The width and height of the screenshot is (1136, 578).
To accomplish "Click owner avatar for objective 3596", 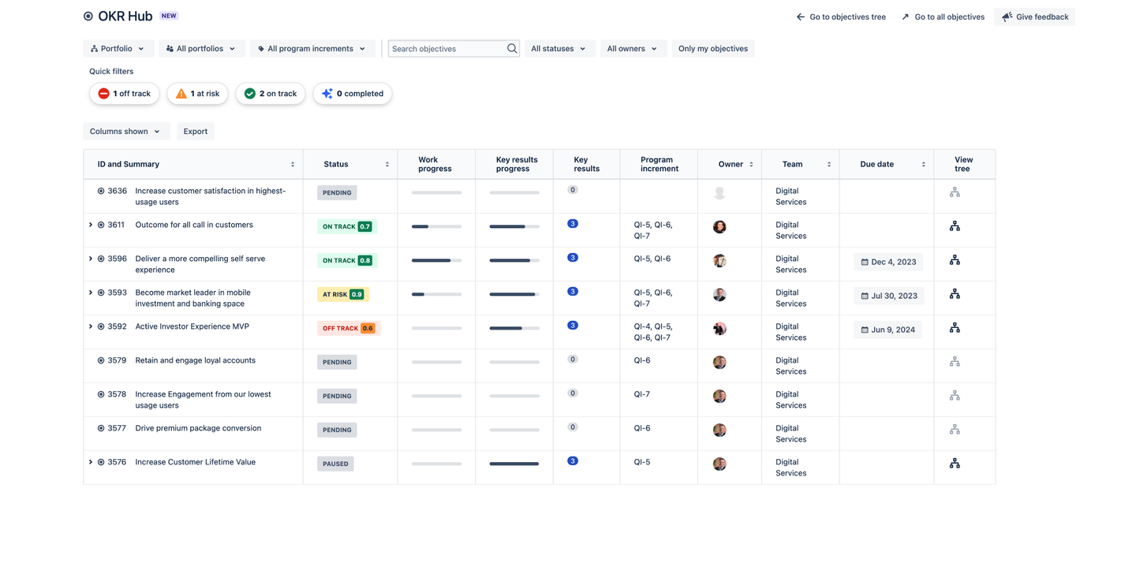I will pyautogui.click(x=719, y=261).
